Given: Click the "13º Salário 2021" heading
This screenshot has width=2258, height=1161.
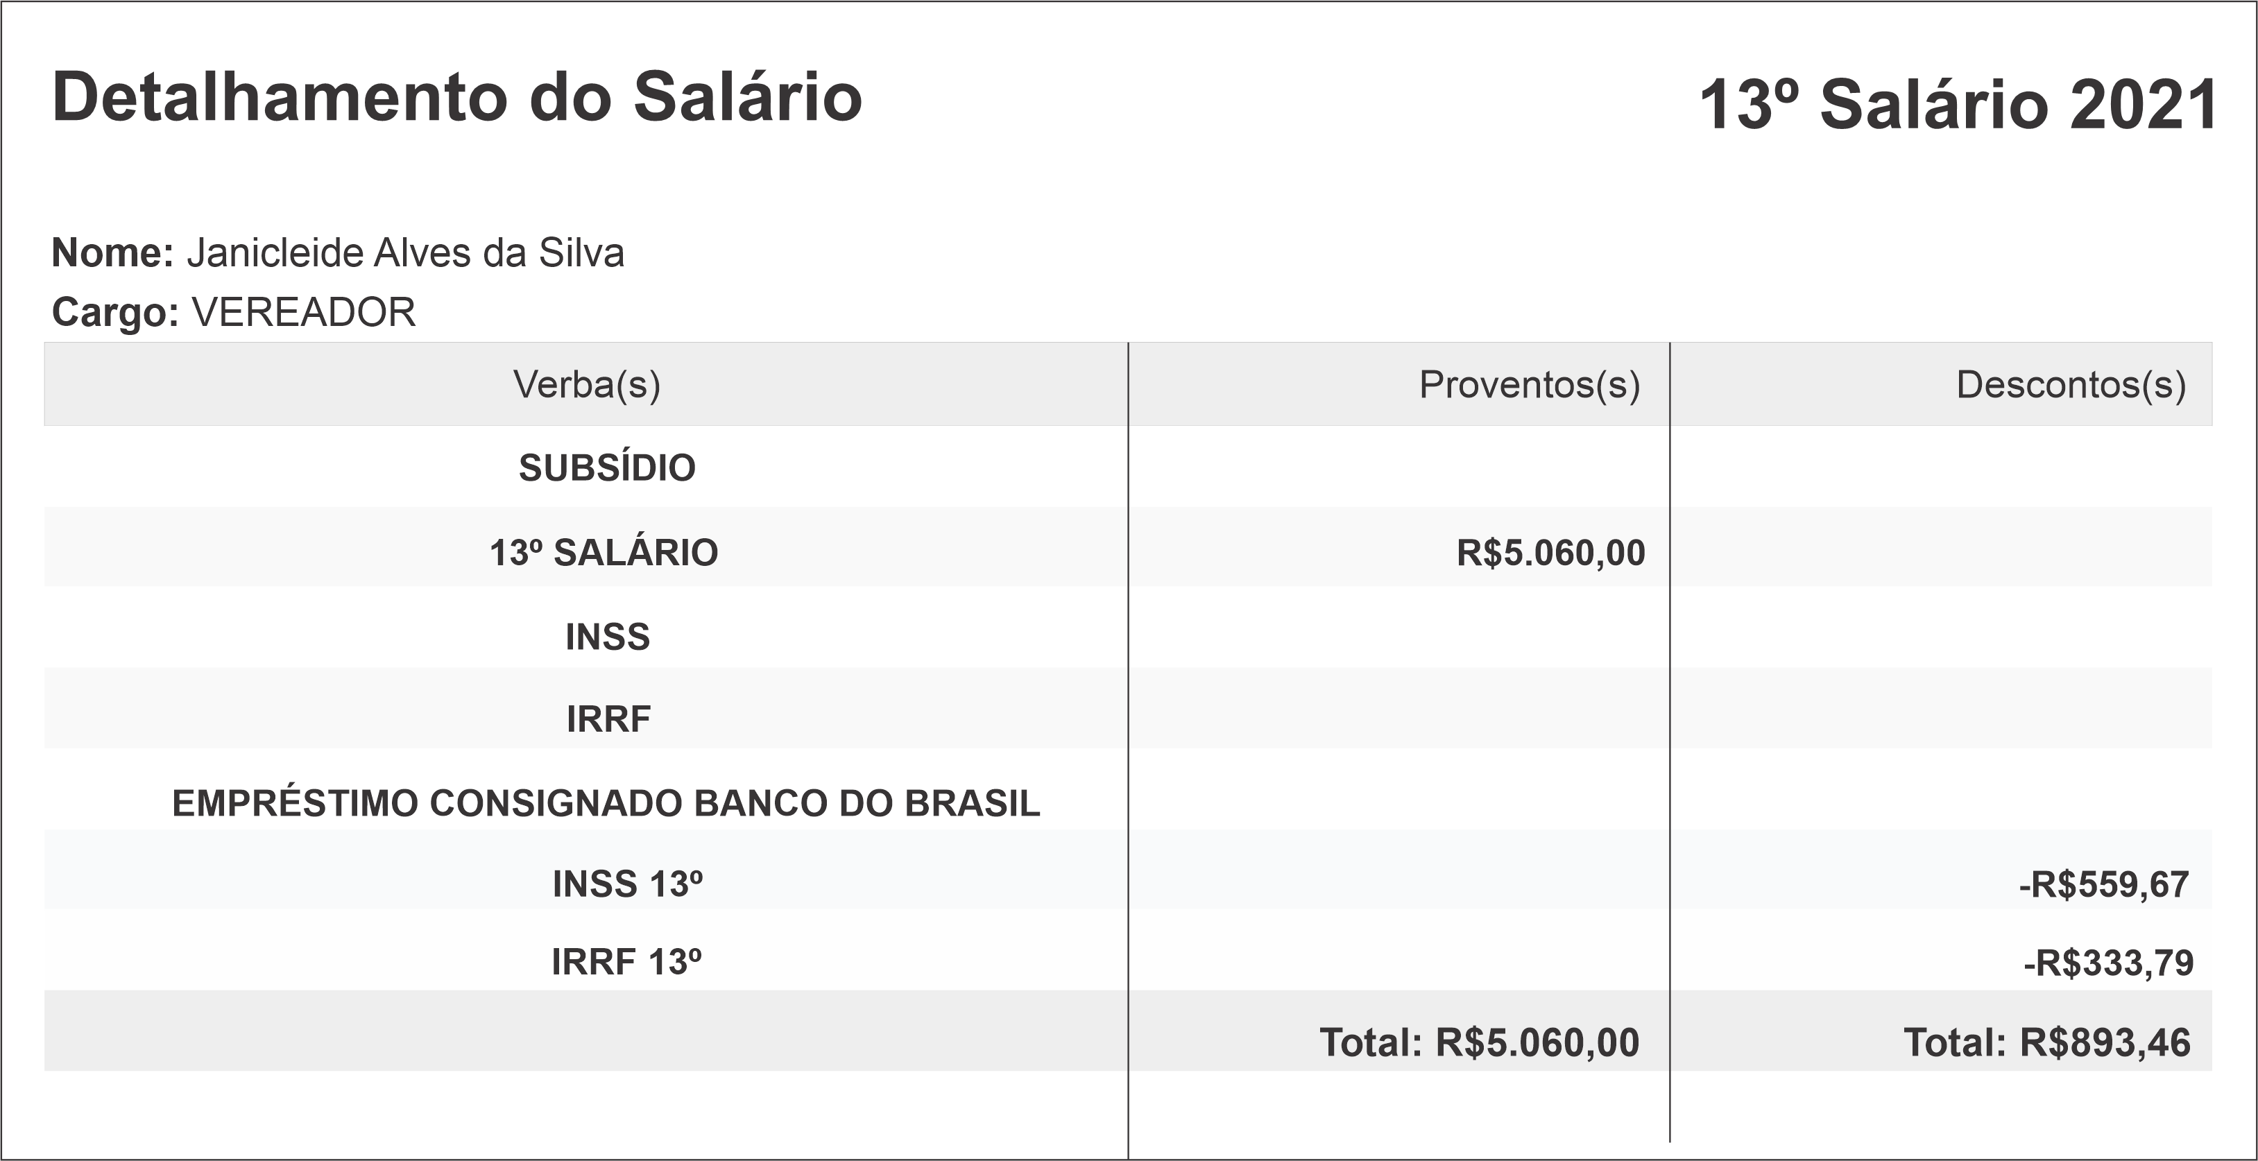Looking at the screenshot, I should (x=1958, y=105).
